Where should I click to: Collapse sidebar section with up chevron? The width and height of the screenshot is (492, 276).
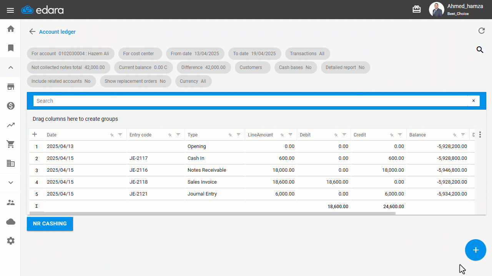coord(11,67)
